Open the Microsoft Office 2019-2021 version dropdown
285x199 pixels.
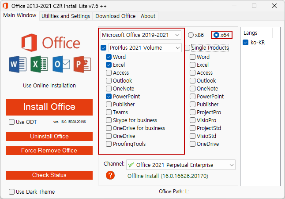(x=141, y=35)
